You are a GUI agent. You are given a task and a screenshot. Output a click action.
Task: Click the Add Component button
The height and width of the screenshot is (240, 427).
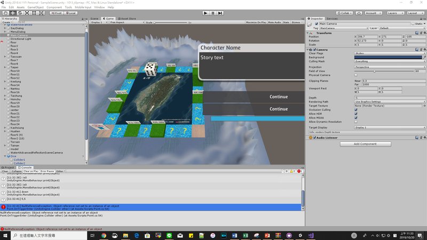[x=365, y=144]
